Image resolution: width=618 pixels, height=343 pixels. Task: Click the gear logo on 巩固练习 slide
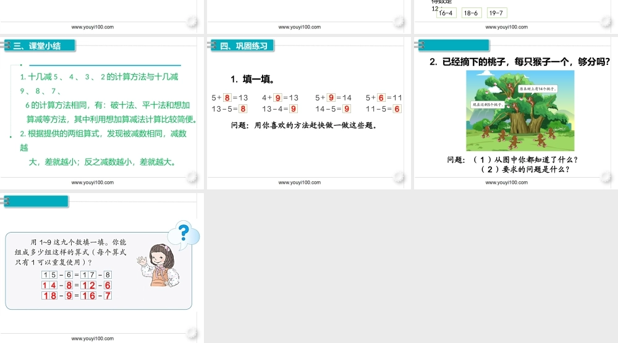click(399, 178)
